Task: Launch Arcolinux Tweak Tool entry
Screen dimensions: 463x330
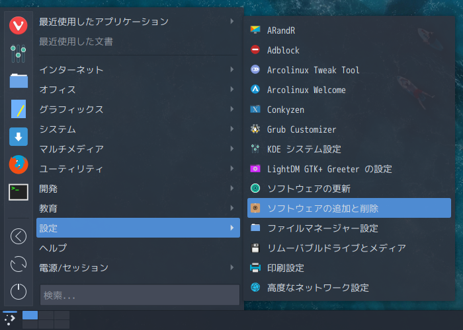Action: pos(349,69)
